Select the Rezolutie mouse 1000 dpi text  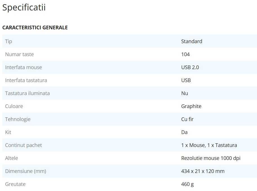click(x=211, y=158)
